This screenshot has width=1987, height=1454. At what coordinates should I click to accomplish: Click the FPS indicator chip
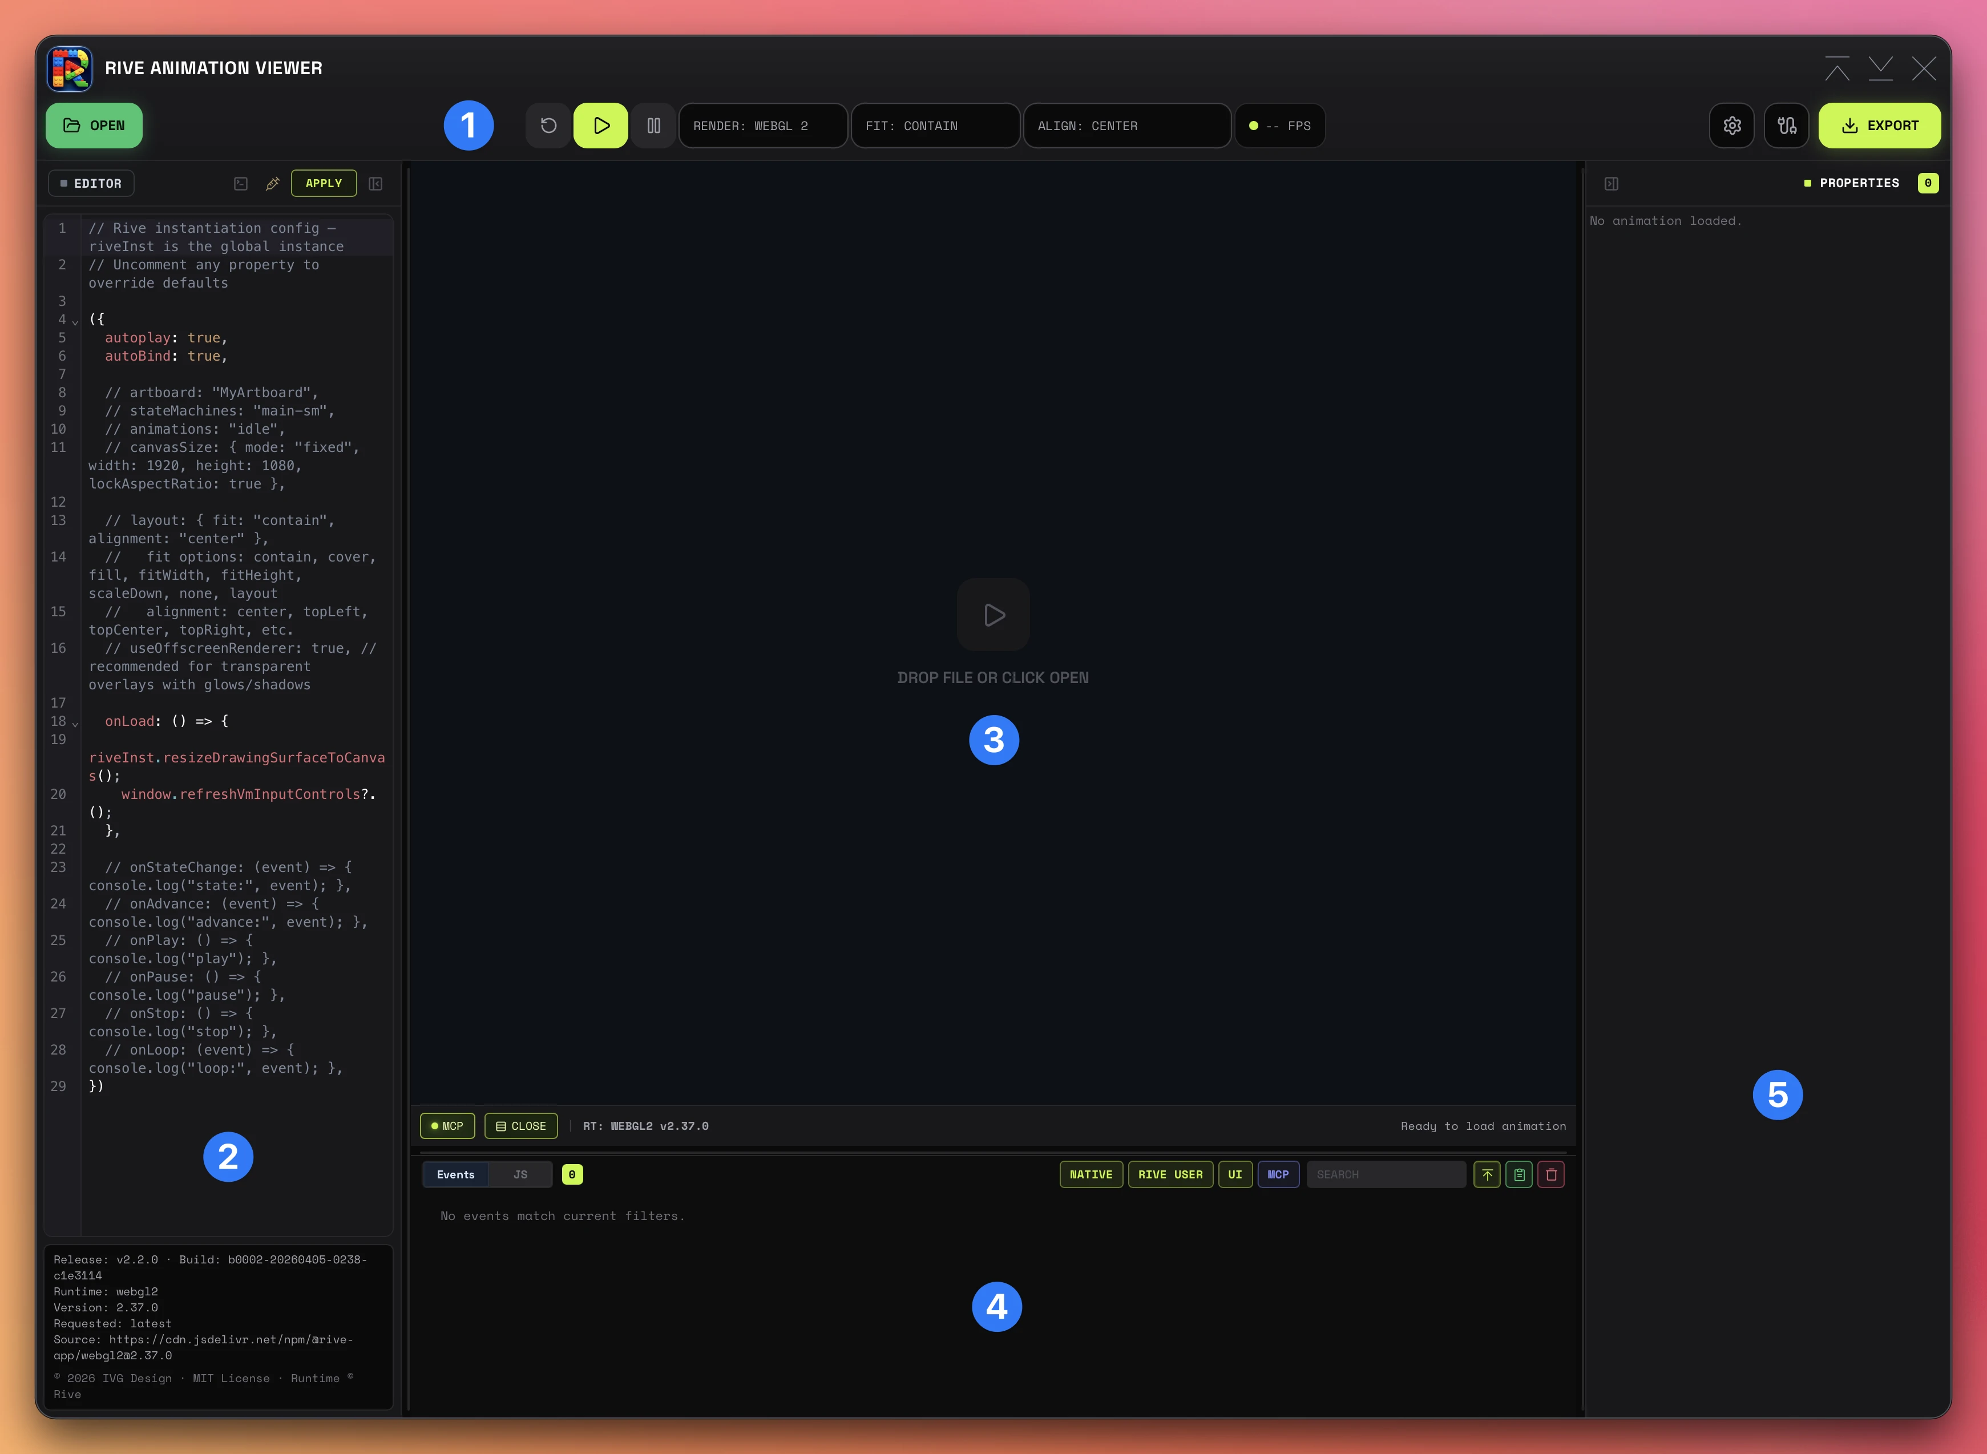(x=1281, y=126)
